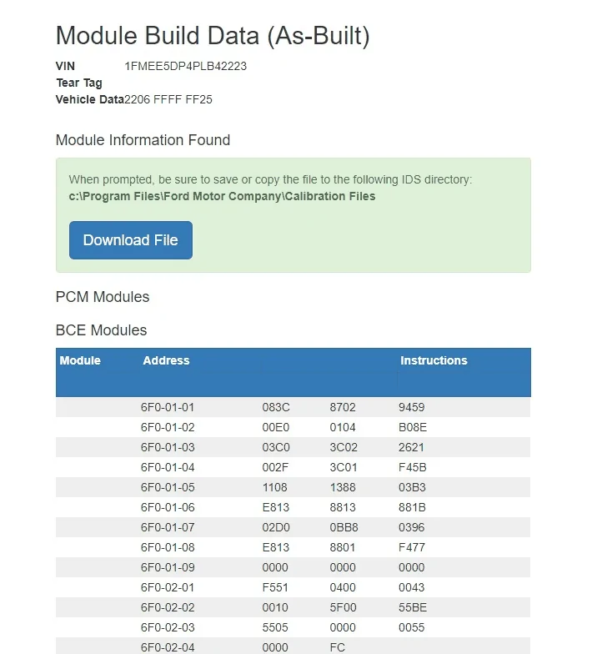
Task: Select the Vehicle Data value 2206 FFFF FF25
Action: (168, 100)
